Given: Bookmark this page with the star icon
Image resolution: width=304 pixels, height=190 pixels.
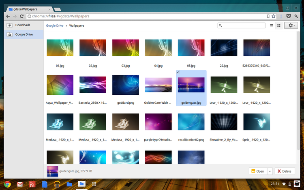Looking at the screenshot, I should tap(274, 16).
